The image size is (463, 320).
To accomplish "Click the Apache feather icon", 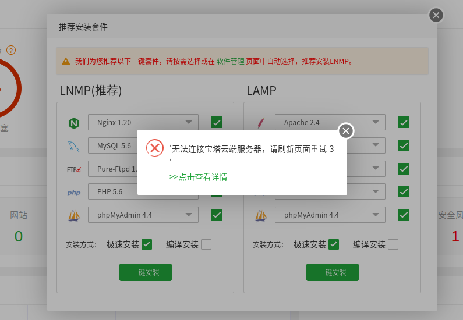I will 261,122.
